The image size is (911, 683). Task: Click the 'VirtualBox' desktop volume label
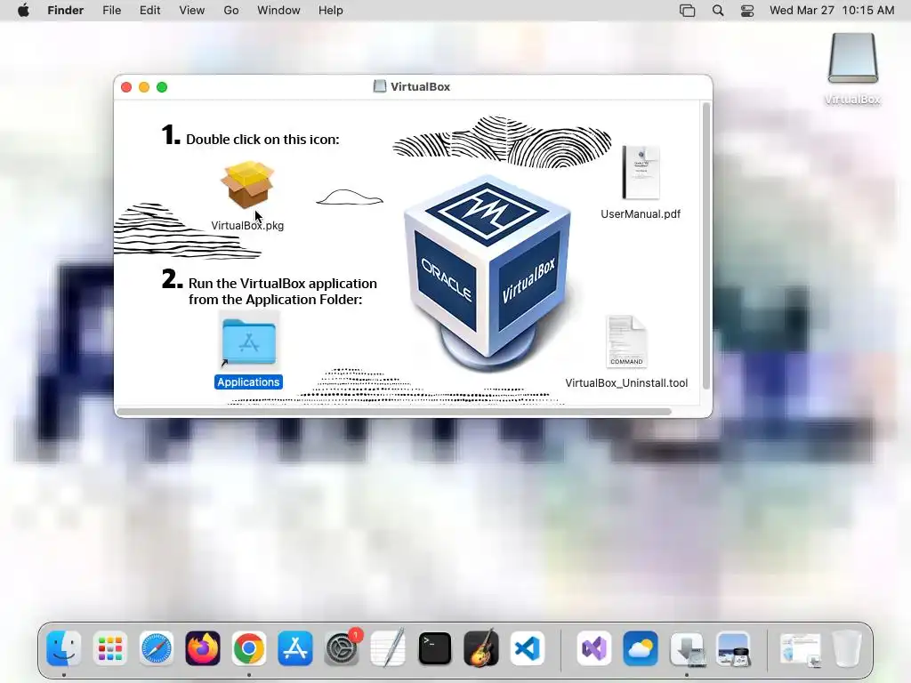point(852,100)
